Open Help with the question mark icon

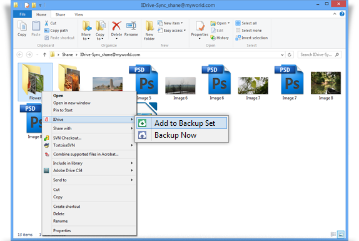342,14
